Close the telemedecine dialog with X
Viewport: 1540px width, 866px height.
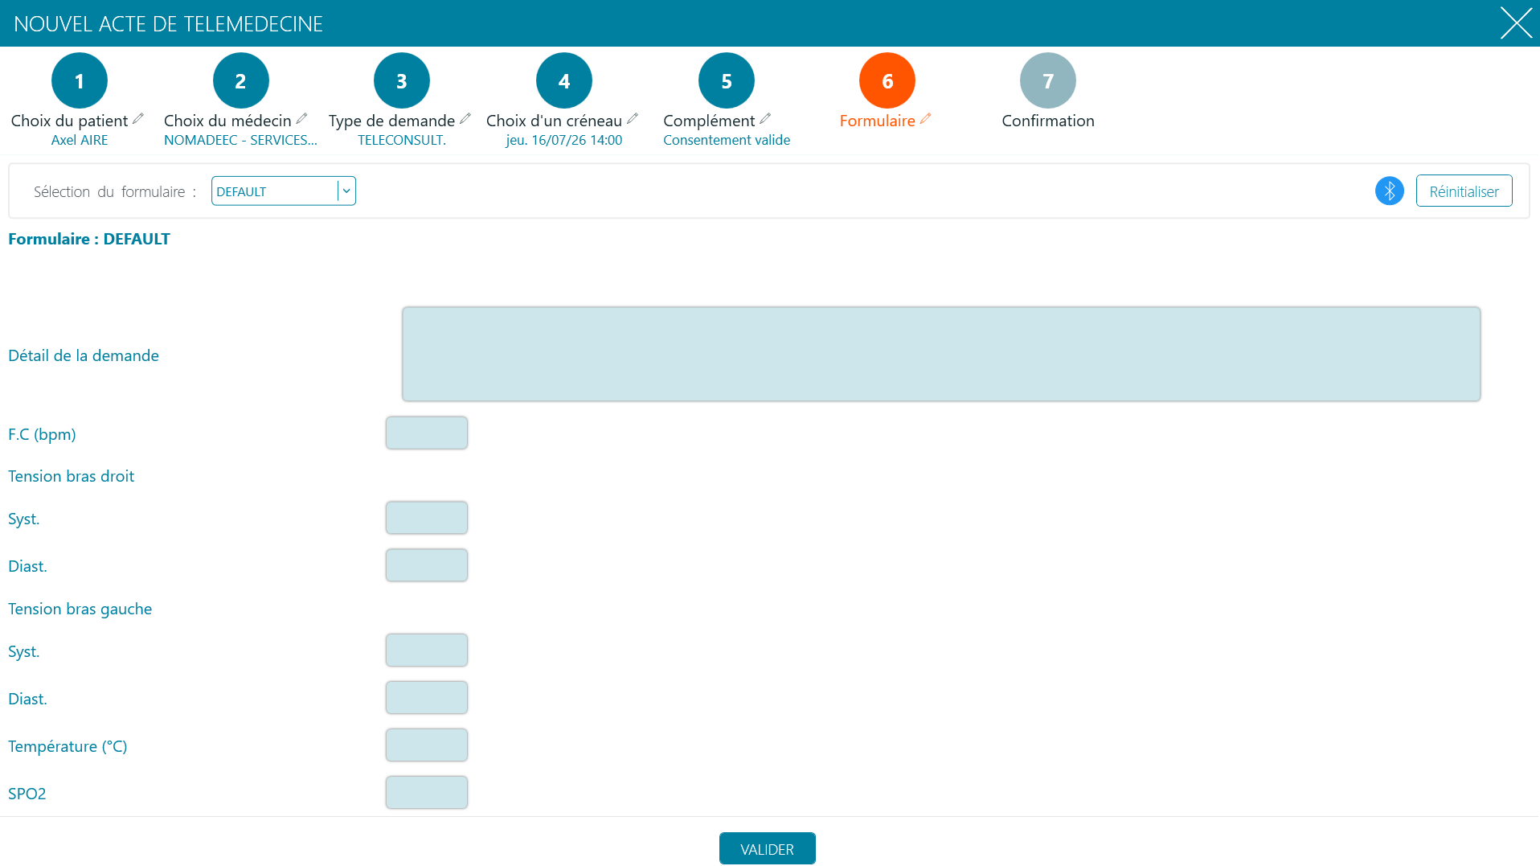[1516, 23]
